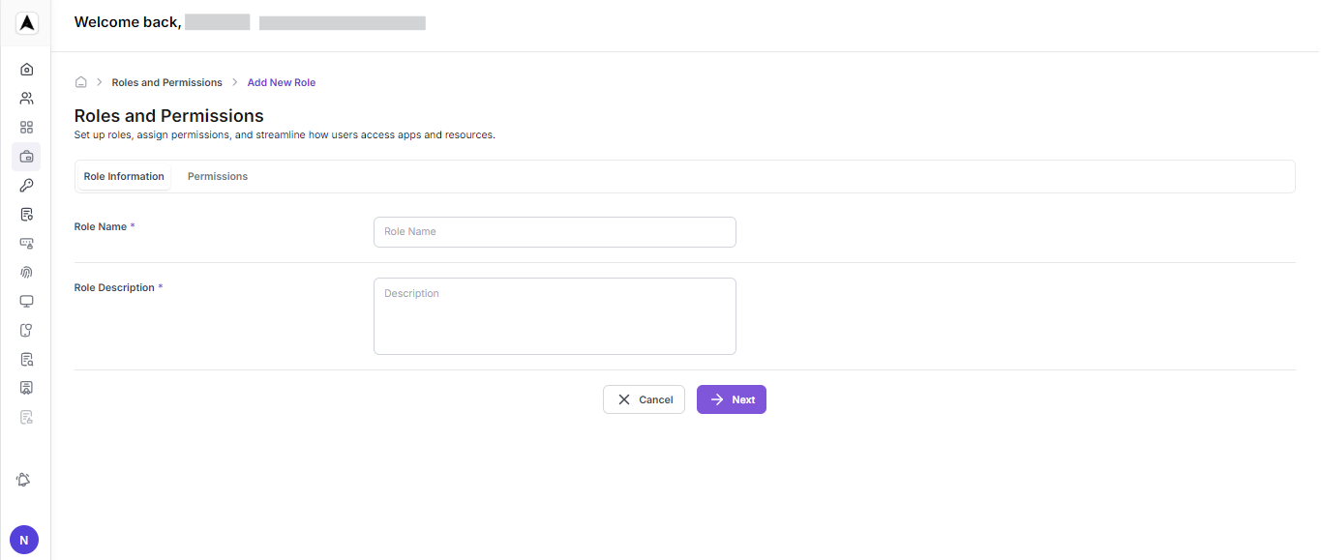Click inside the Role Name input field
The width and height of the screenshot is (1321, 560).
tap(554, 231)
